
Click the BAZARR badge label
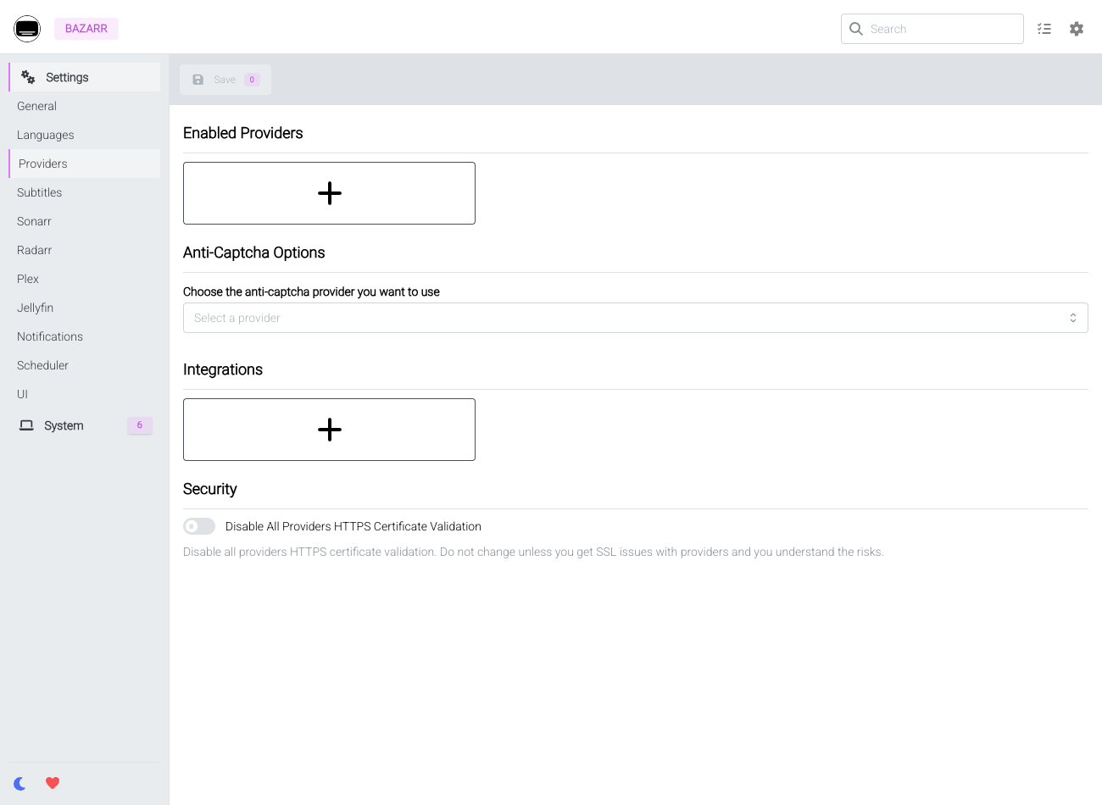click(x=86, y=29)
